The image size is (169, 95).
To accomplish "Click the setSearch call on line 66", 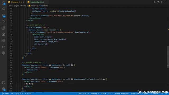I will (x=54, y=11).
